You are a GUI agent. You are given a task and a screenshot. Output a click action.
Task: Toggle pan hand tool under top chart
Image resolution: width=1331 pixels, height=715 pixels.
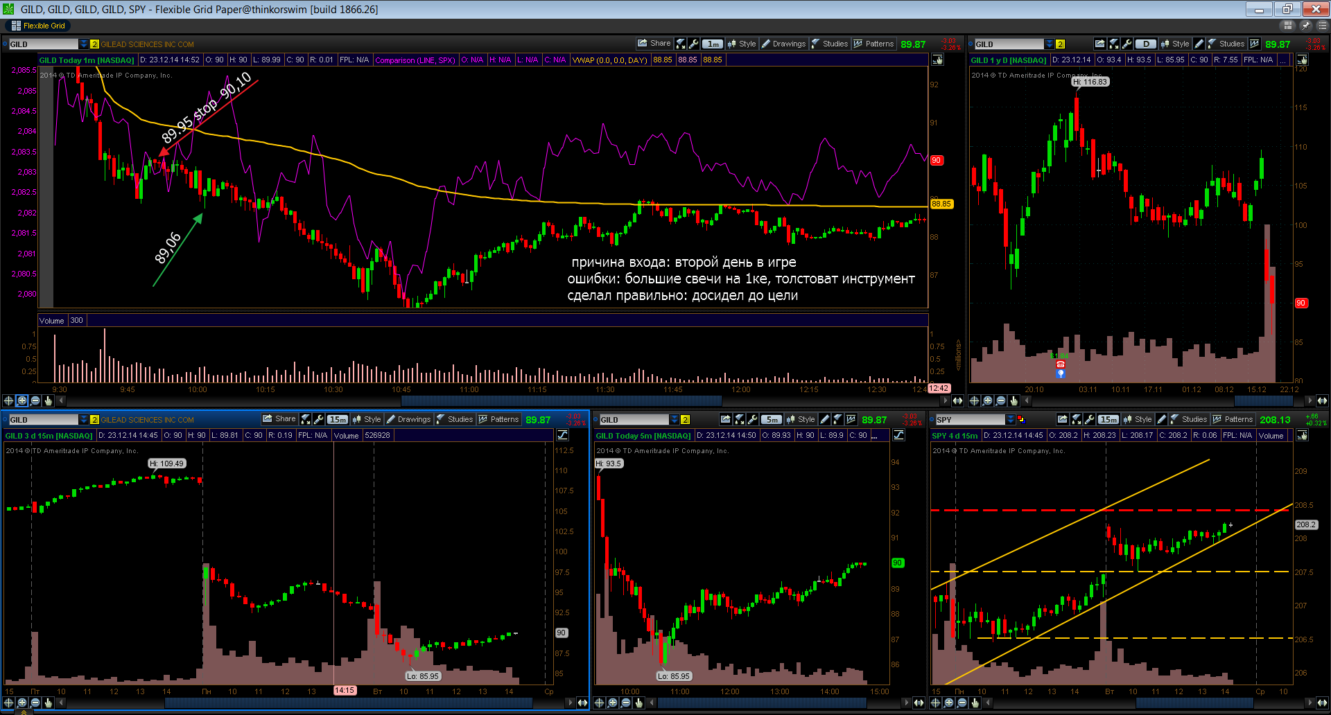click(48, 400)
